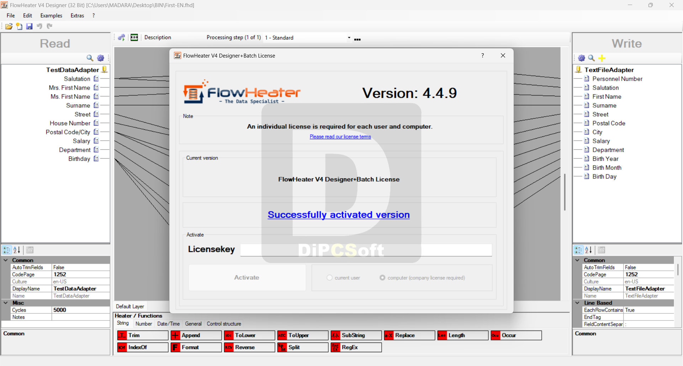Select Personnel Number in Write tree
Screen dimensions: 683x366
617,79
